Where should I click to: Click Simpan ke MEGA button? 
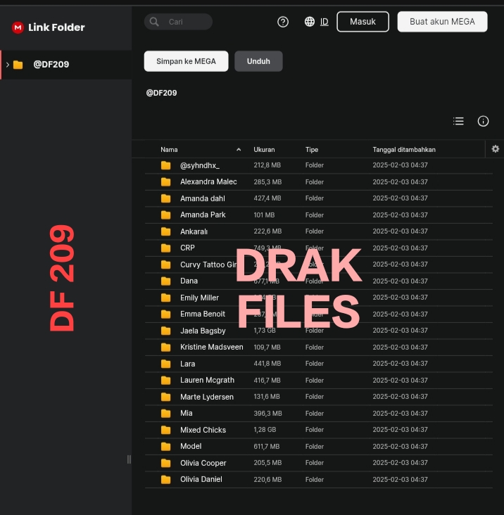click(186, 61)
